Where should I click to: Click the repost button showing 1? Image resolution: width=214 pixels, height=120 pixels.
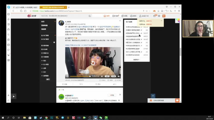(81, 84)
